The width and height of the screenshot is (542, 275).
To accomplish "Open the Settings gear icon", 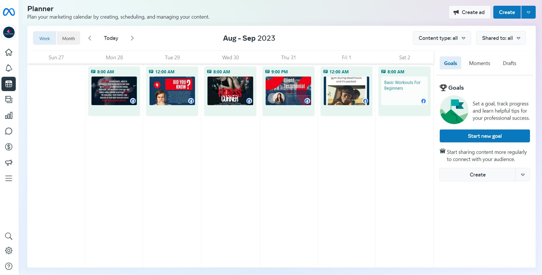I will pyautogui.click(x=9, y=251).
